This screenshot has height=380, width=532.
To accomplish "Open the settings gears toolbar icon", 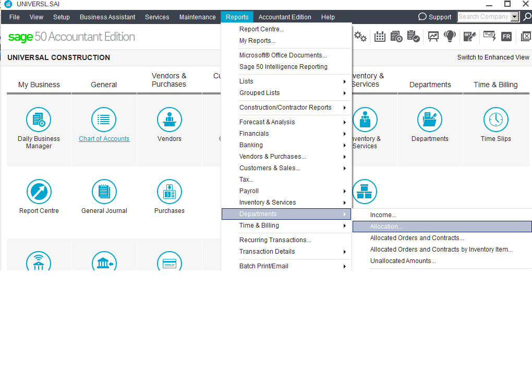I will tap(360, 37).
